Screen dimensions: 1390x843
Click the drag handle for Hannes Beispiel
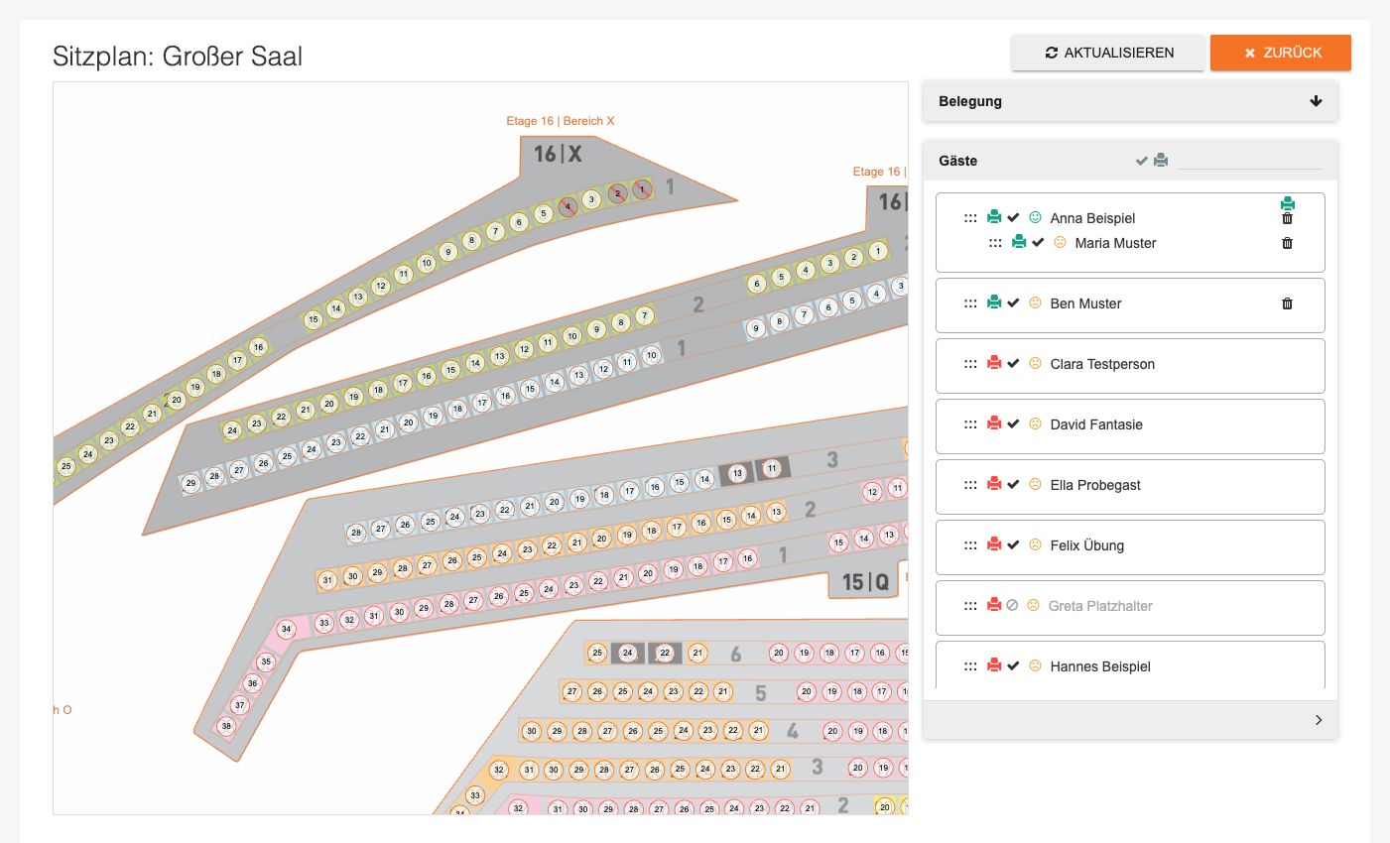(970, 666)
